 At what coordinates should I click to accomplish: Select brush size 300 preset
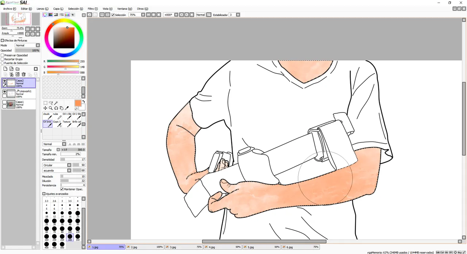[x=70, y=237]
